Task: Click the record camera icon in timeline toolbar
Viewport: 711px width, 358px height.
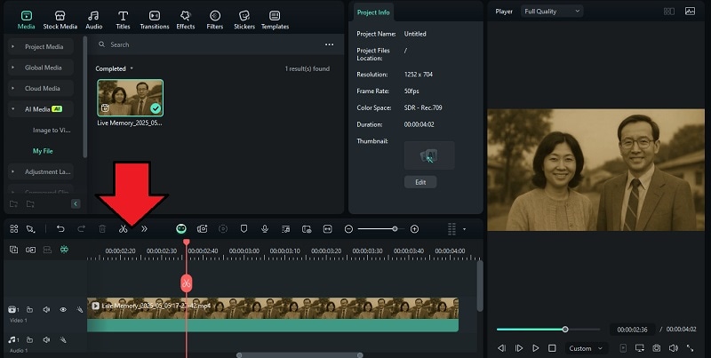Action: point(203,229)
